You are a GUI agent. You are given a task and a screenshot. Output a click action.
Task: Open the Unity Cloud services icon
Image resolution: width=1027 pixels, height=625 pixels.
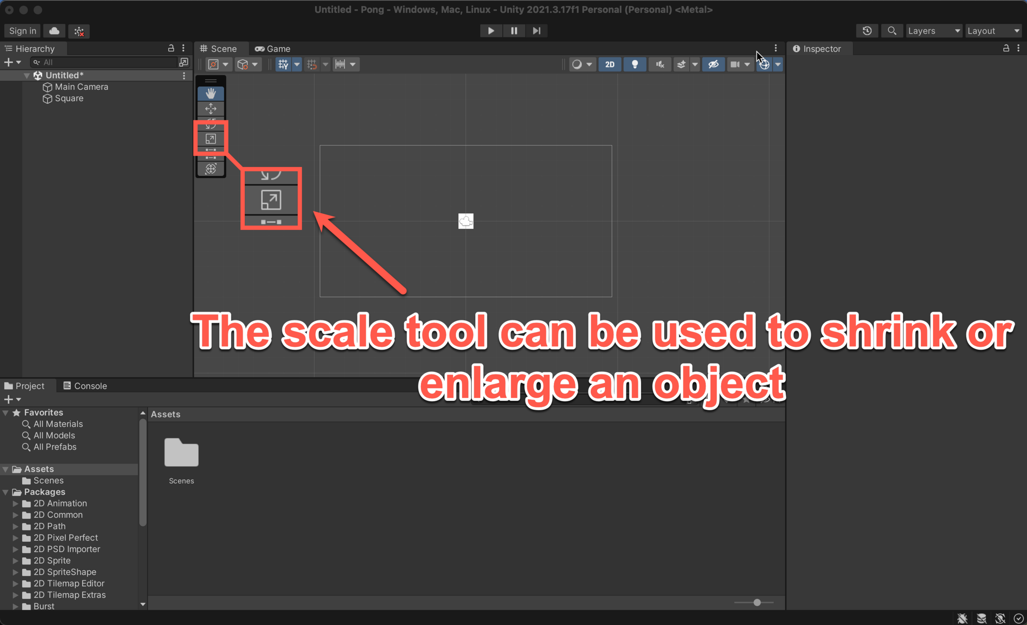(54, 31)
